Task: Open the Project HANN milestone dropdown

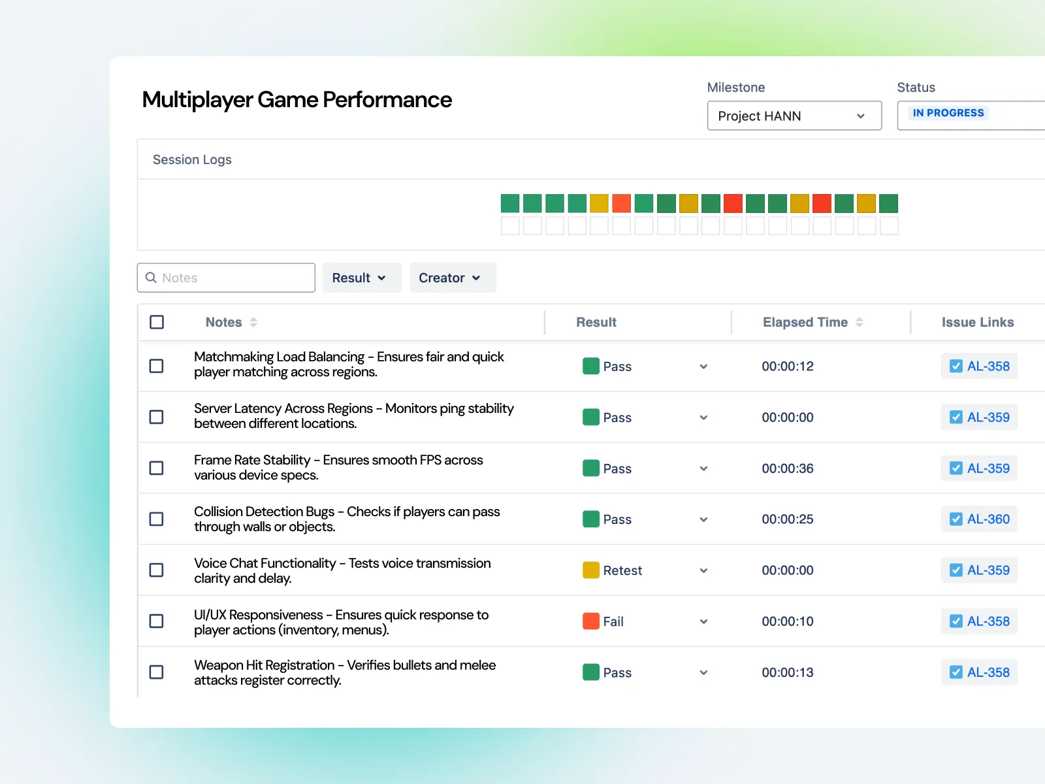Action: point(794,116)
